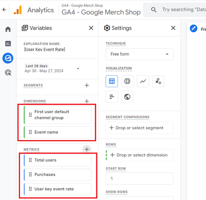This screenshot has width=206, height=200.
Task: Click the METRICS label
Action: click(31, 150)
